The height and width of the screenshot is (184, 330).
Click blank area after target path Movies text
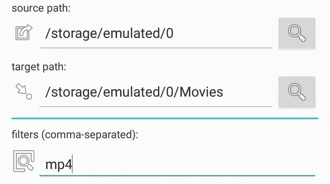pos(248,92)
